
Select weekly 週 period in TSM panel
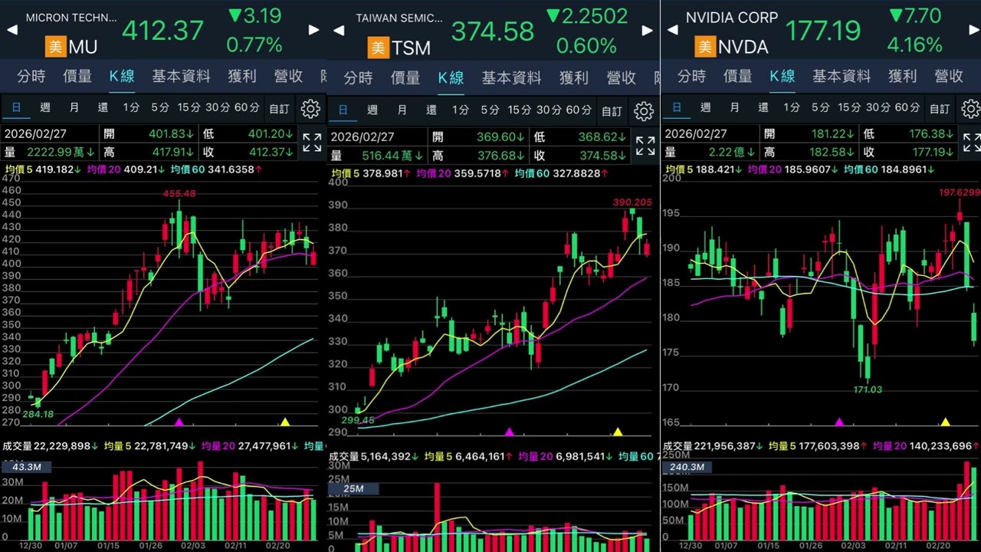point(372,110)
